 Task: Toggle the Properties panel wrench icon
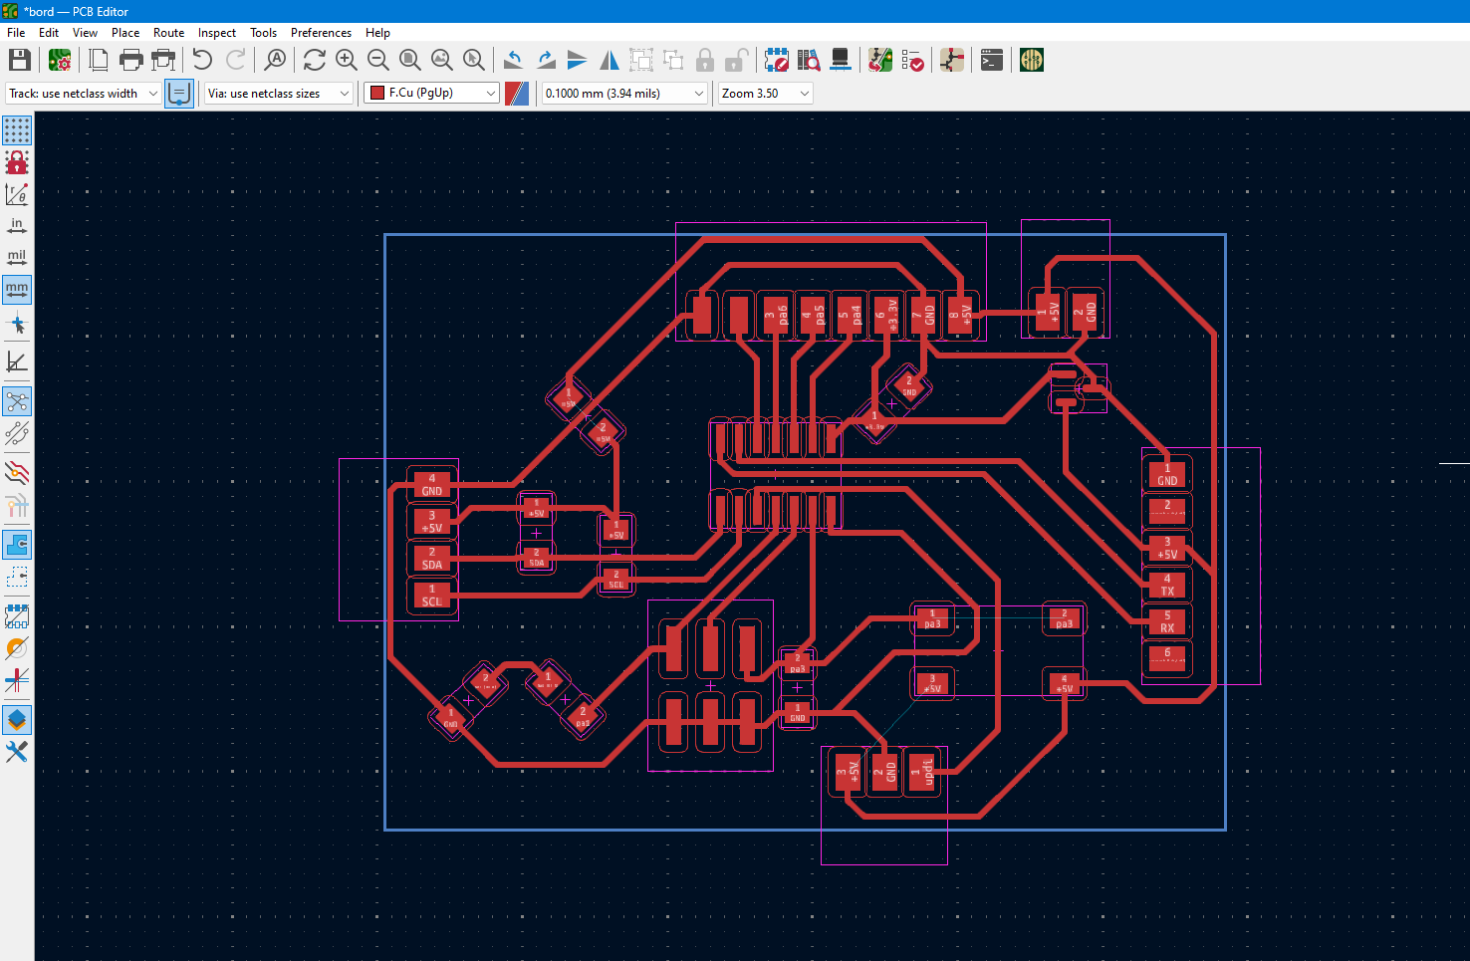tap(17, 752)
